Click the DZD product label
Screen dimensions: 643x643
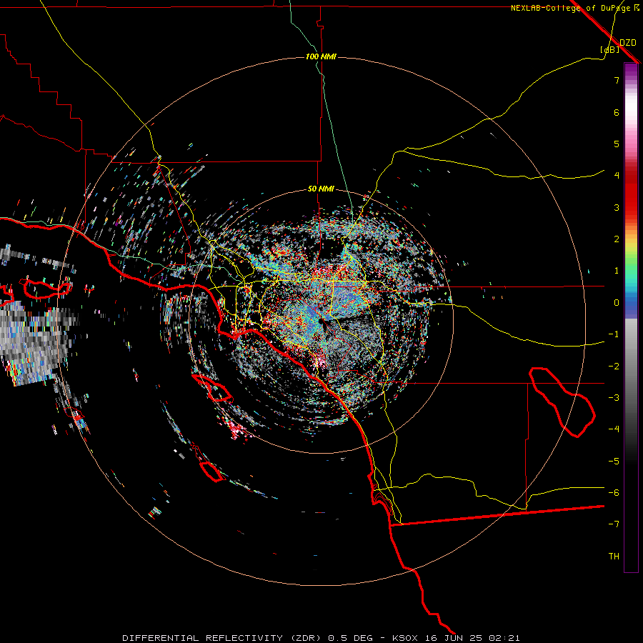(x=628, y=42)
